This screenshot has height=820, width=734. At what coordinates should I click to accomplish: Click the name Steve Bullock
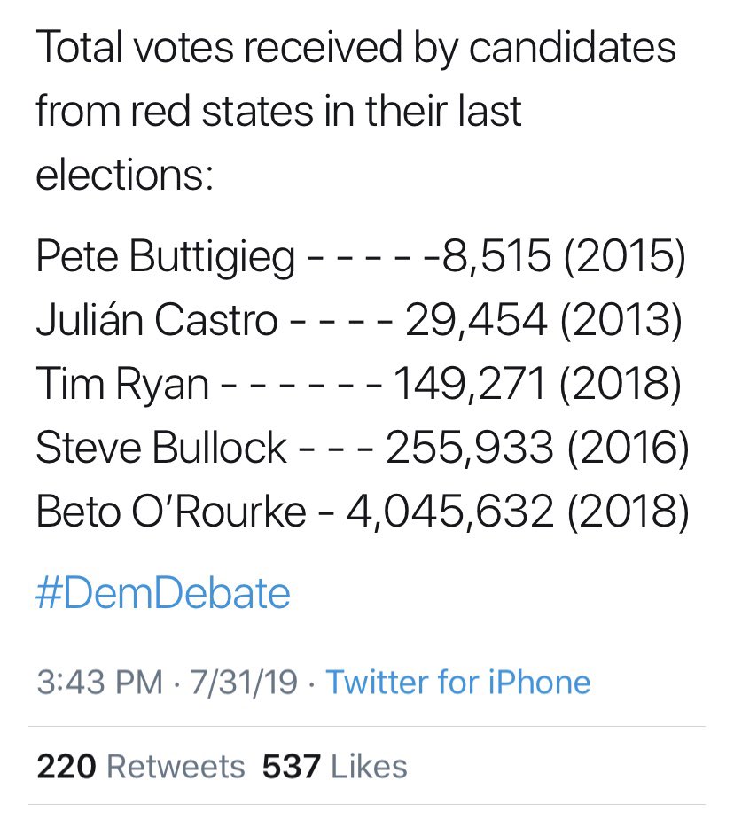pyautogui.click(x=160, y=449)
